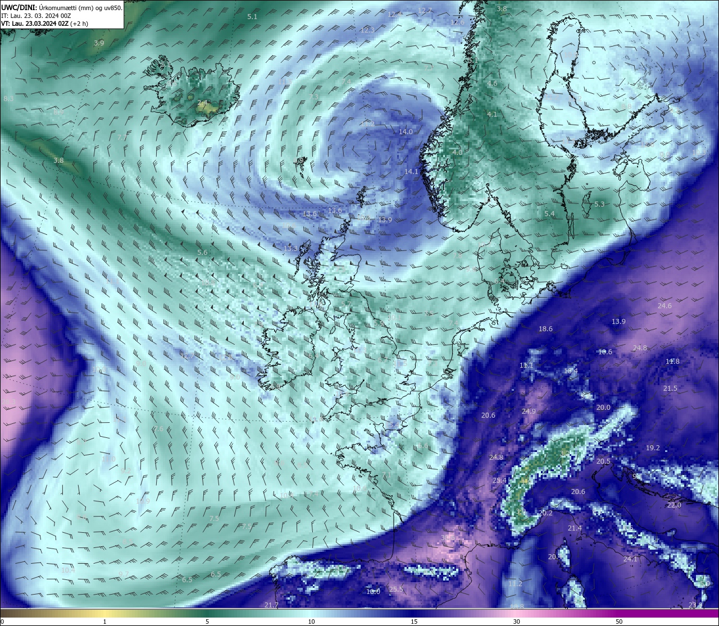The width and height of the screenshot is (719, 626).
Task: Click the 15 tick on the color scale
Action: [x=413, y=621]
